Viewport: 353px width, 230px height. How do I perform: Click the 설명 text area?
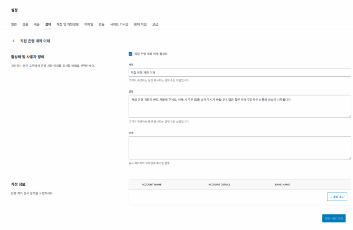(239, 106)
